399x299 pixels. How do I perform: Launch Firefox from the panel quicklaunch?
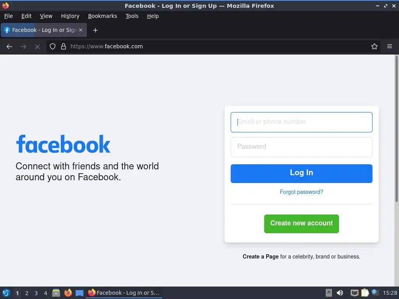[68, 293]
